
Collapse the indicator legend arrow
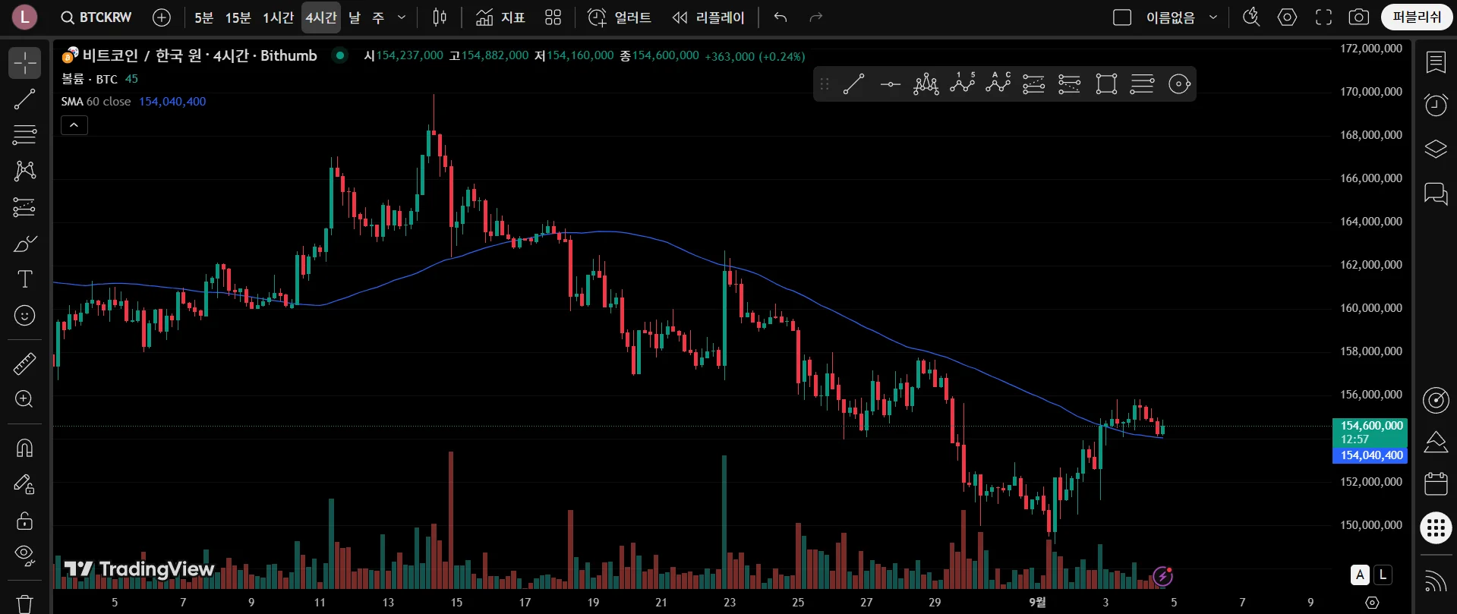[x=74, y=125]
